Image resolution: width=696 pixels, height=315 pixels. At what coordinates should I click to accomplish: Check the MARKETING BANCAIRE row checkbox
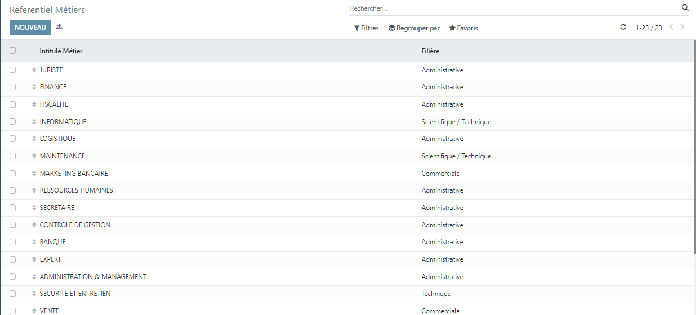pyautogui.click(x=12, y=174)
